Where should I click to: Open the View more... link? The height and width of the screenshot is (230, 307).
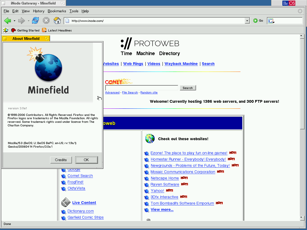[x=162, y=210]
